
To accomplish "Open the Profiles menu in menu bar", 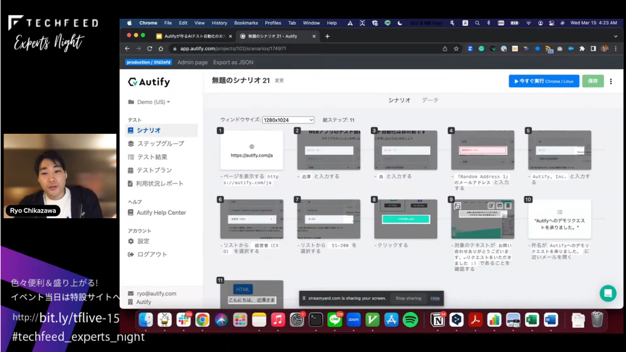I will click(x=273, y=23).
